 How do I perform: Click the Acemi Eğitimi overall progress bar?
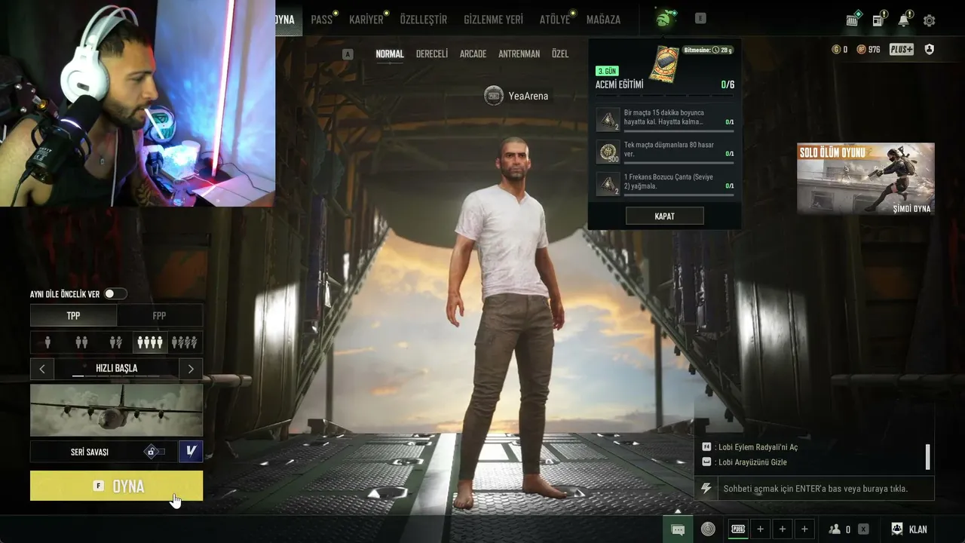[x=664, y=94]
